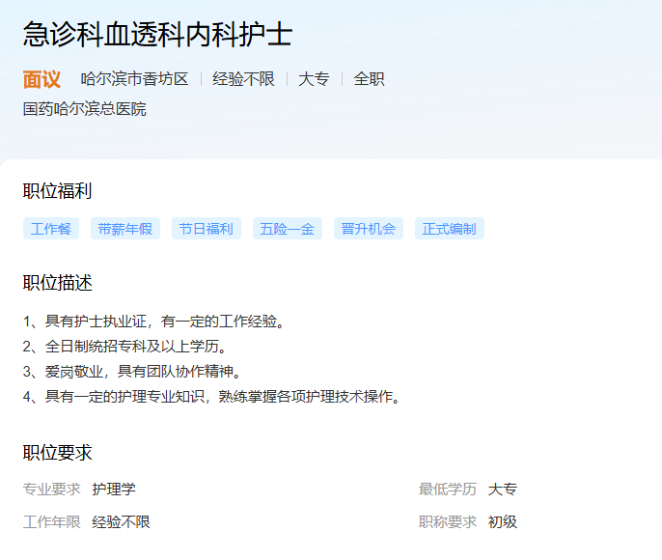Click description line about 全日制统招专科

click(x=130, y=346)
